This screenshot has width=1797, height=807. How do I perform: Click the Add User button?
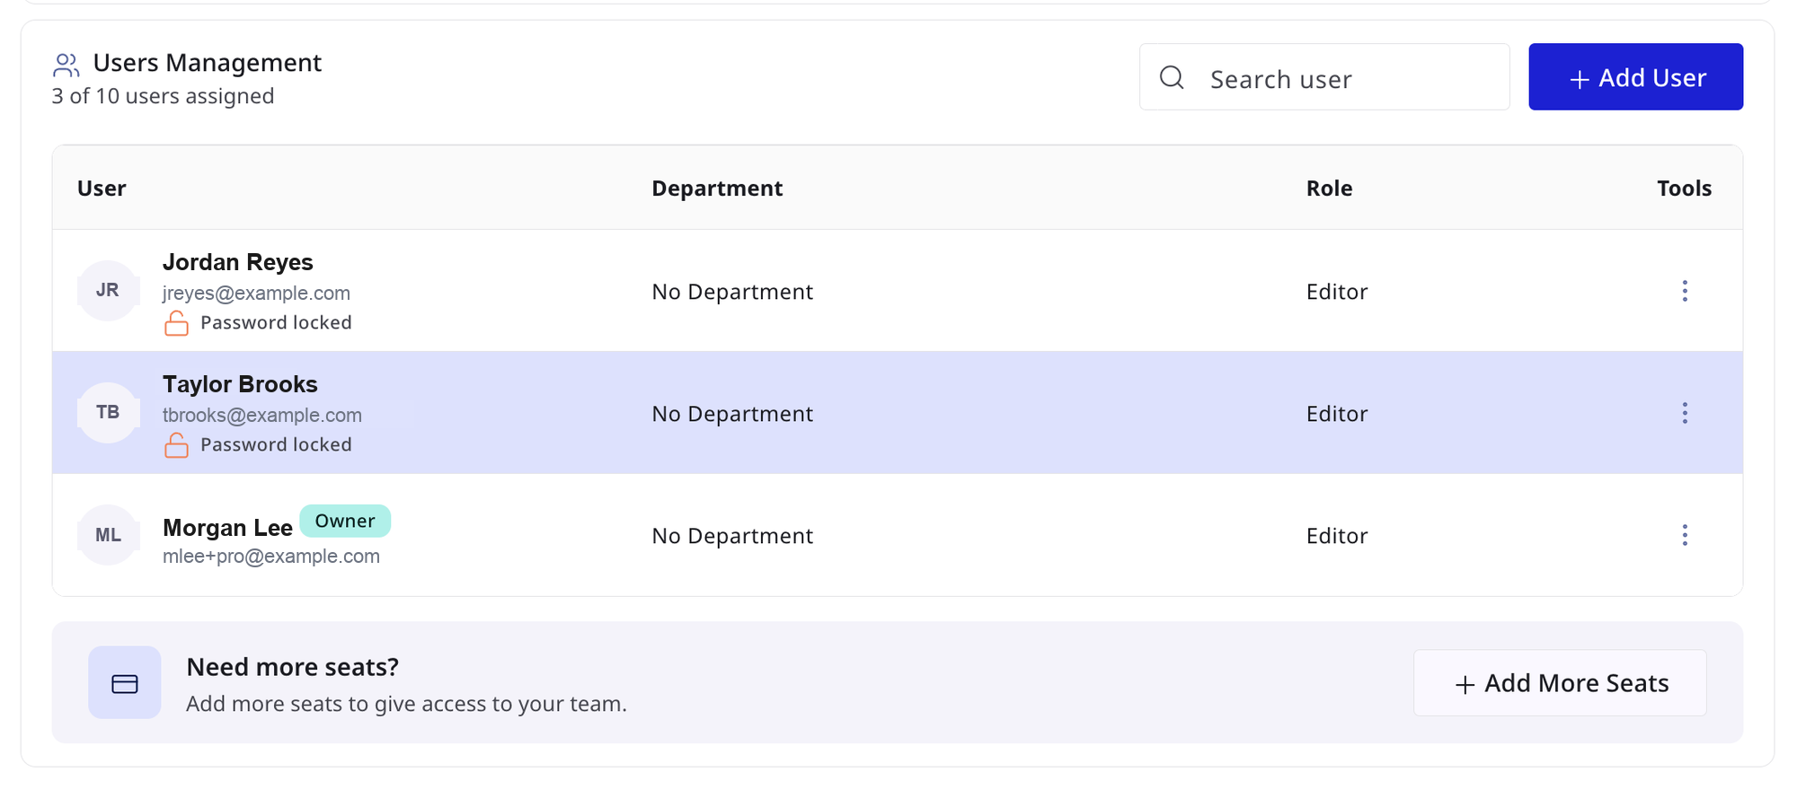pyautogui.click(x=1636, y=77)
